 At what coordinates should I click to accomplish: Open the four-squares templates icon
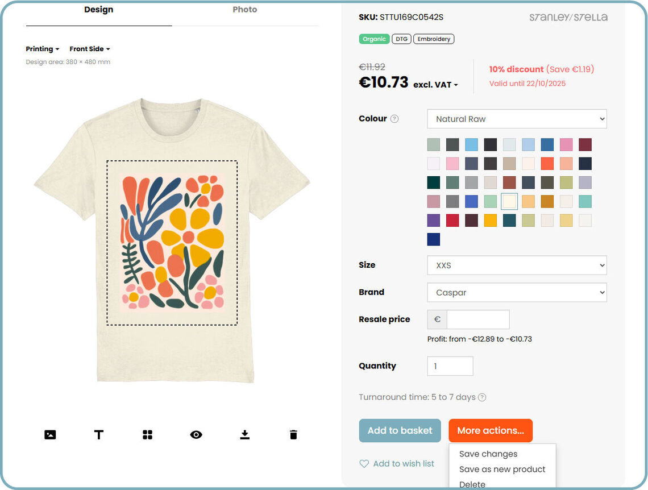(147, 435)
